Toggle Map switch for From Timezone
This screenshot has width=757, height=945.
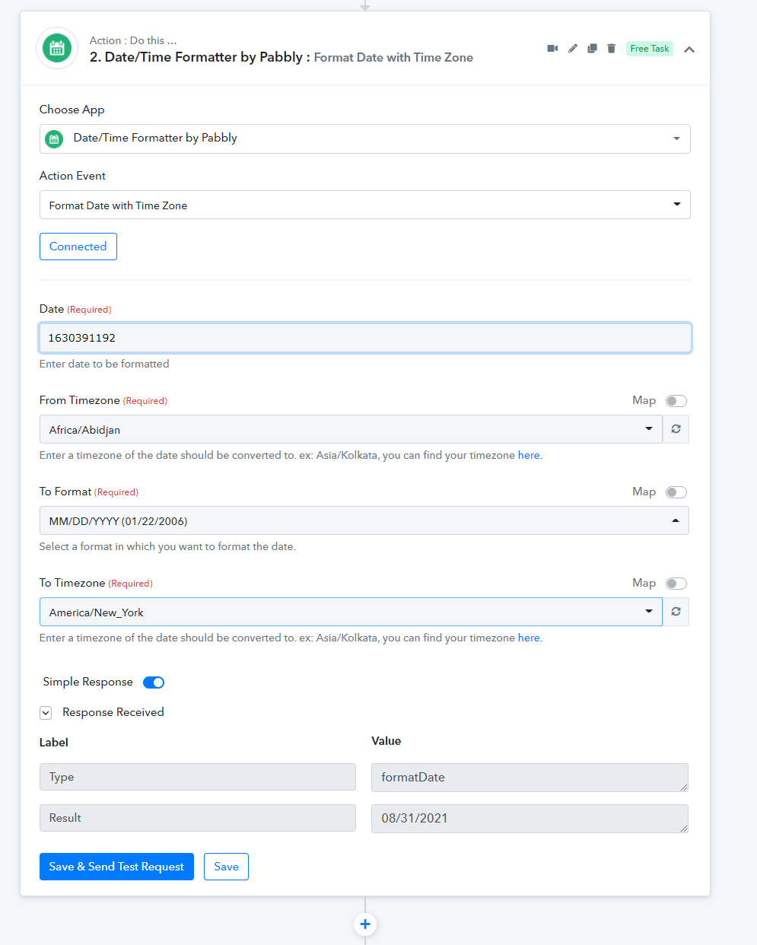676,401
